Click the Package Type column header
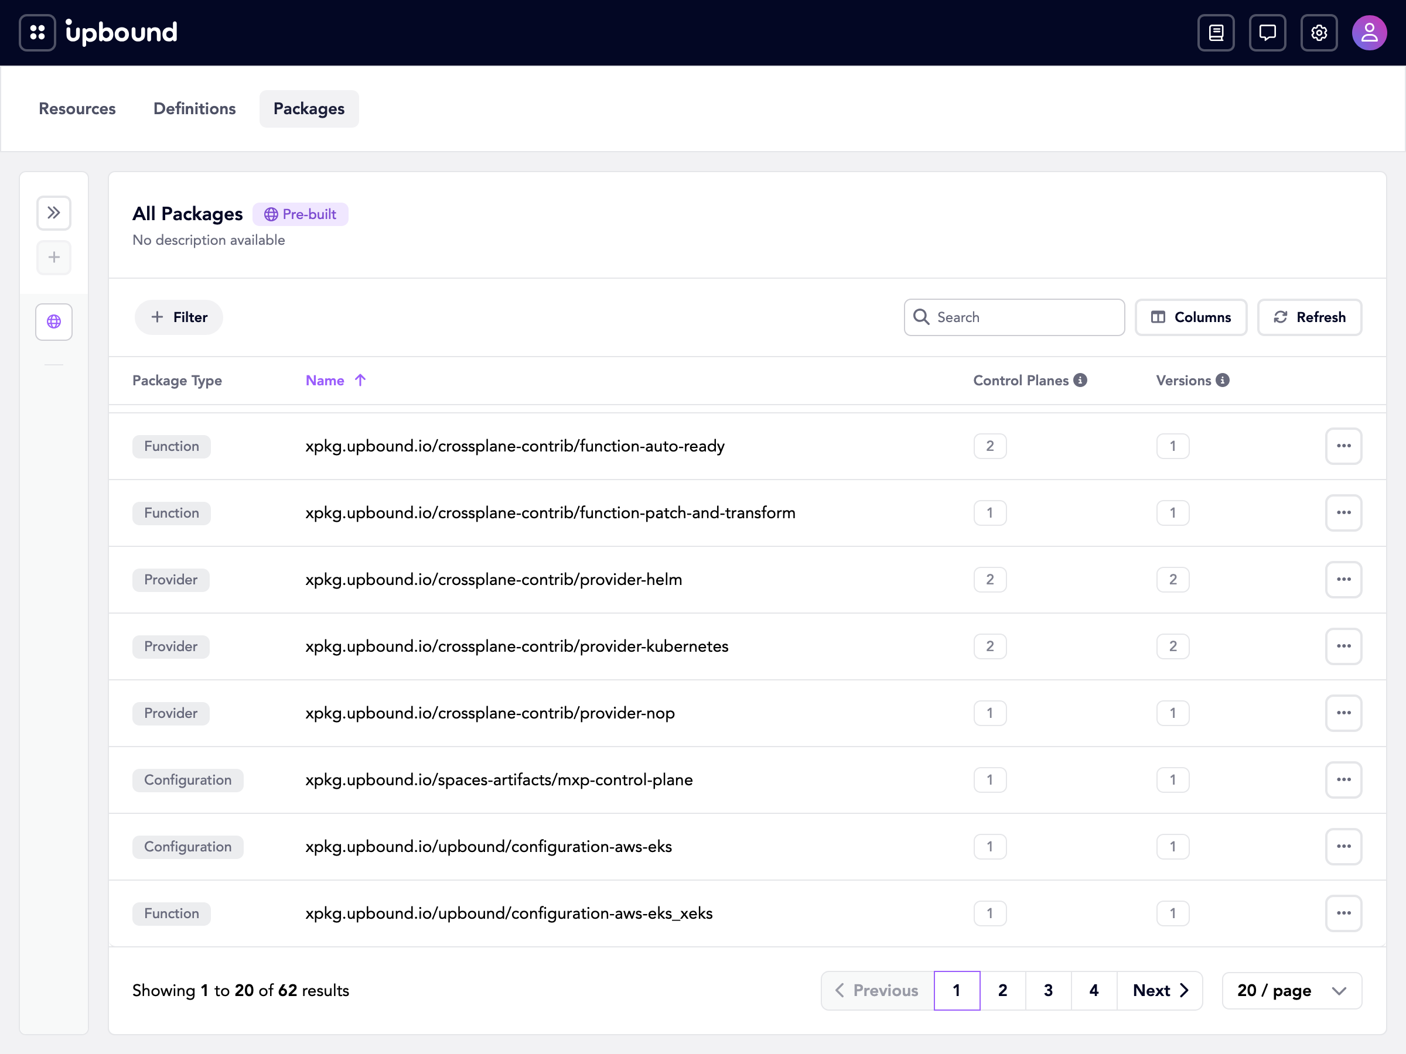Viewport: 1406px width, 1054px height. [178, 381]
